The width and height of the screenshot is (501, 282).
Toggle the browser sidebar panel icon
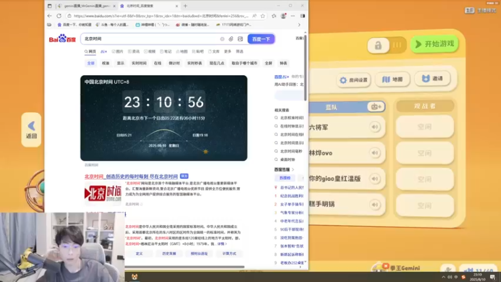pos(302,16)
